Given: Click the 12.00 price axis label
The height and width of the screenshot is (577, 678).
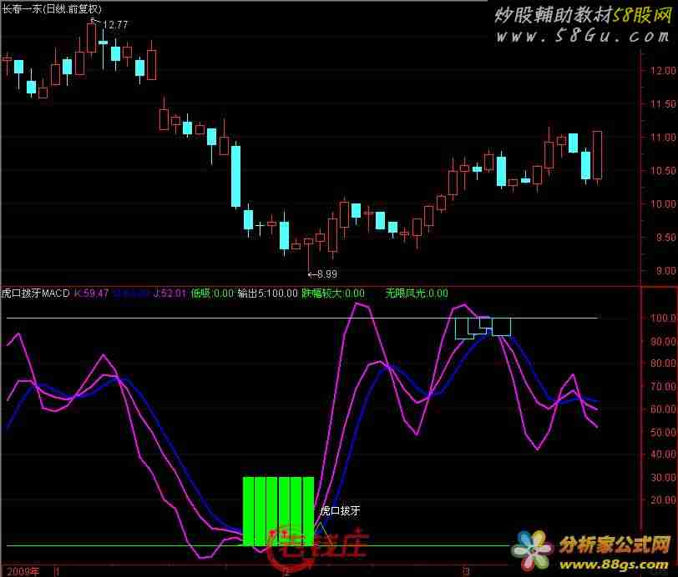Looking at the screenshot, I should point(663,70).
